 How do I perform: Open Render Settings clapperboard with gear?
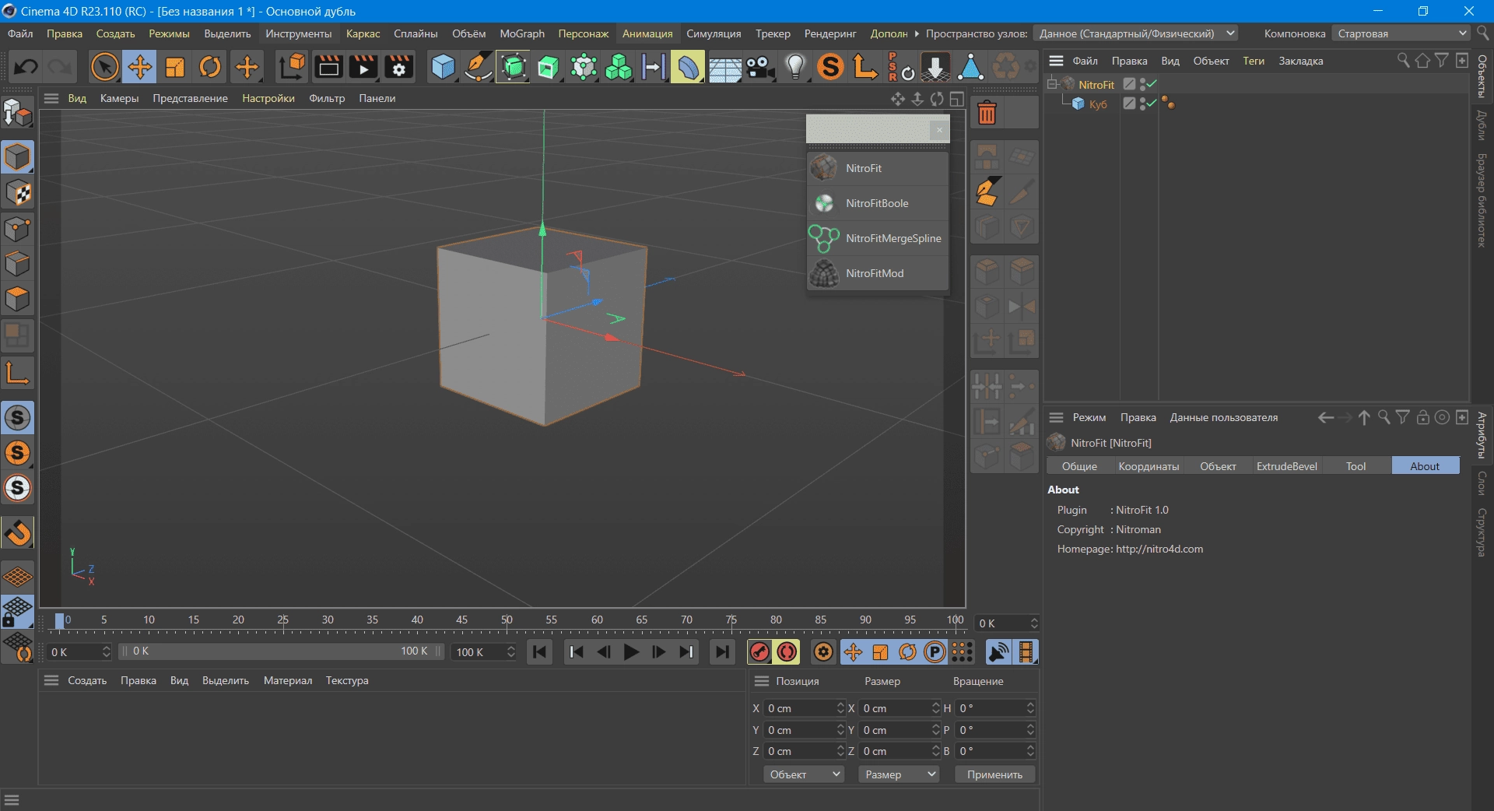coord(398,67)
